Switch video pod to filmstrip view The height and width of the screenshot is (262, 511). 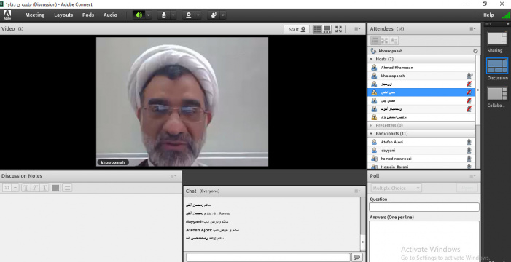coord(327,29)
